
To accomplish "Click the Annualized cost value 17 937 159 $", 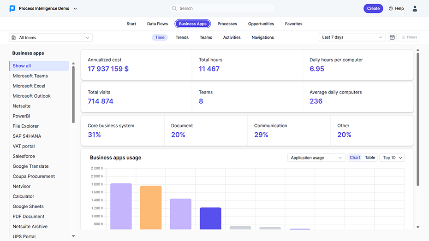I will tap(108, 69).
